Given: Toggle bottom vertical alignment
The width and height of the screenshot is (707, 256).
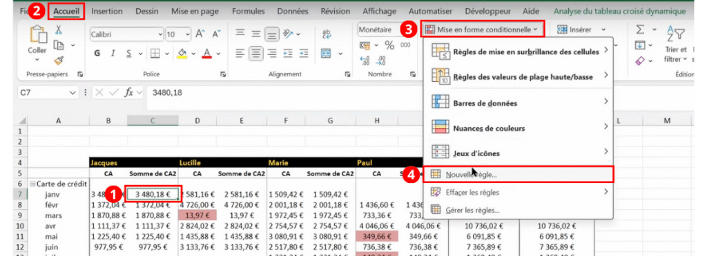Looking at the screenshot, I should 271,34.
